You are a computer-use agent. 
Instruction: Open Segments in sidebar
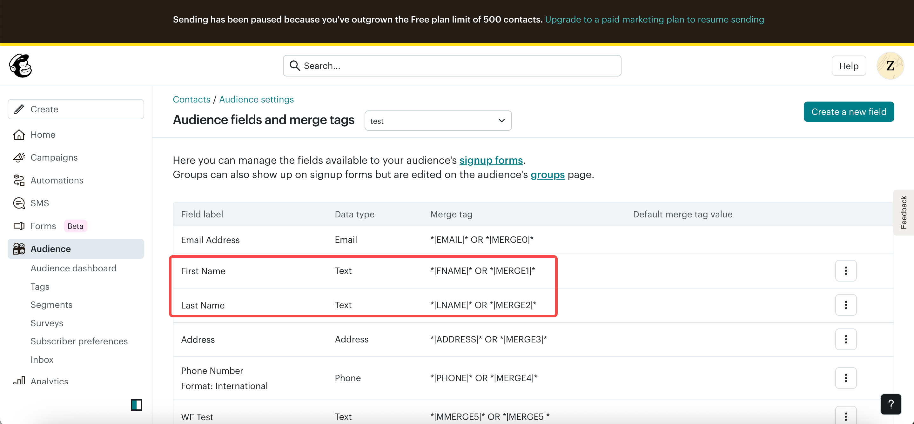click(51, 305)
